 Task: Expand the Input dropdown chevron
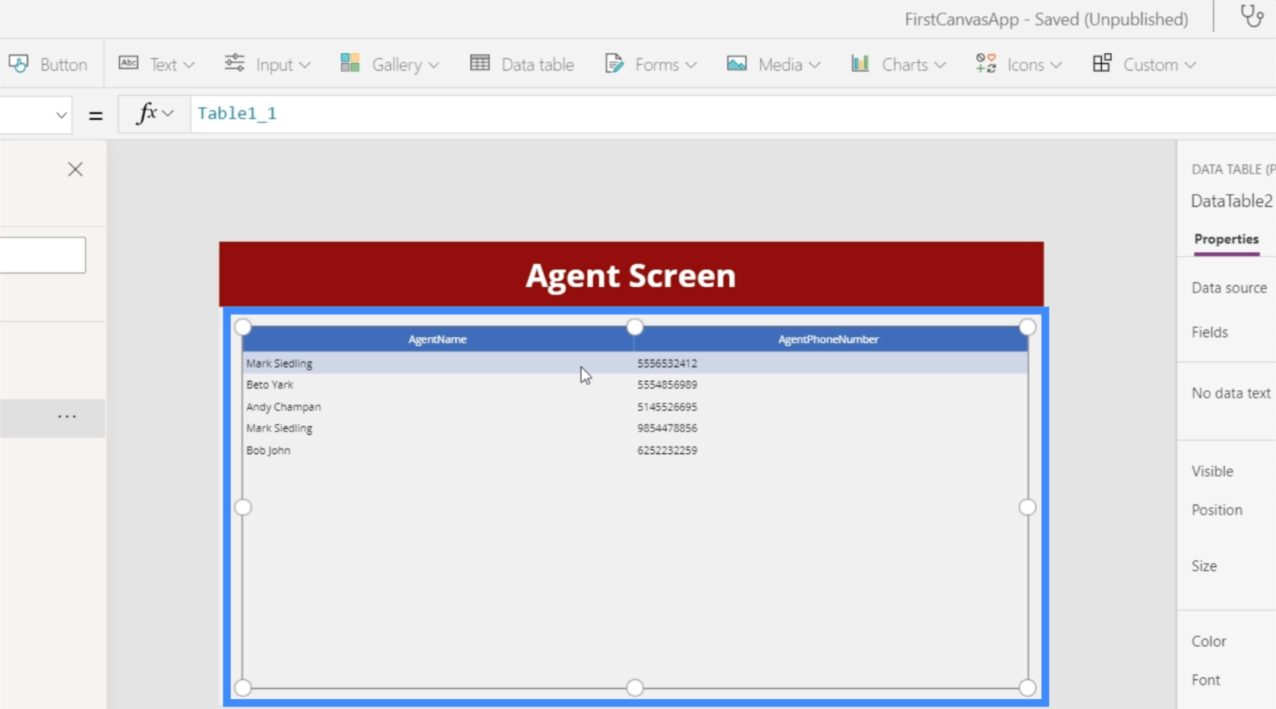305,65
